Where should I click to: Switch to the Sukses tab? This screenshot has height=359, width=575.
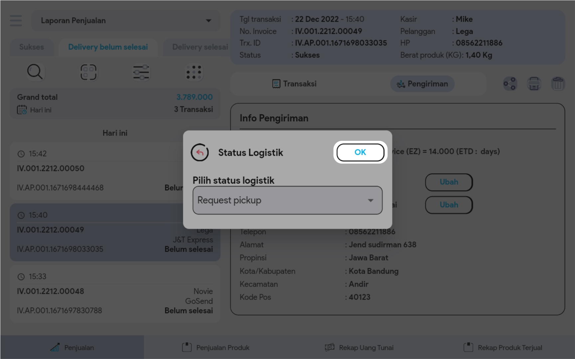coord(32,47)
